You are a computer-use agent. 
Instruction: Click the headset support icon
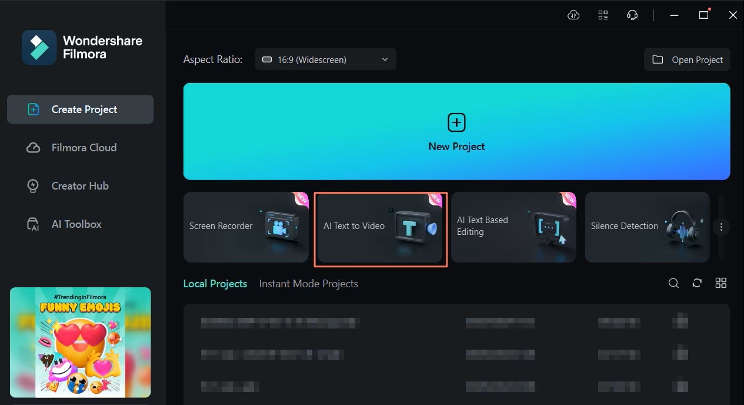point(633,15)
